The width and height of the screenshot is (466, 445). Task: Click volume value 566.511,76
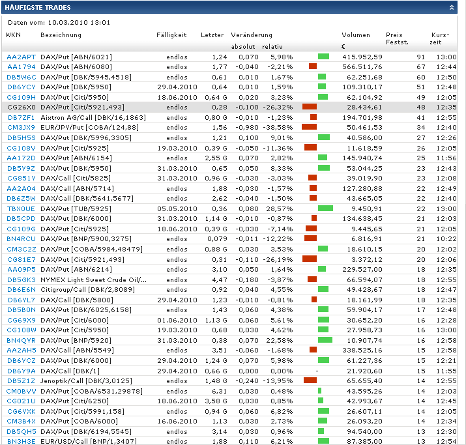362,67
